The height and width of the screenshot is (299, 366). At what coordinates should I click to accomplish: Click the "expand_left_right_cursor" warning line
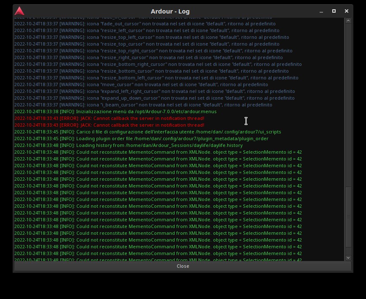[x=154, y=91]
